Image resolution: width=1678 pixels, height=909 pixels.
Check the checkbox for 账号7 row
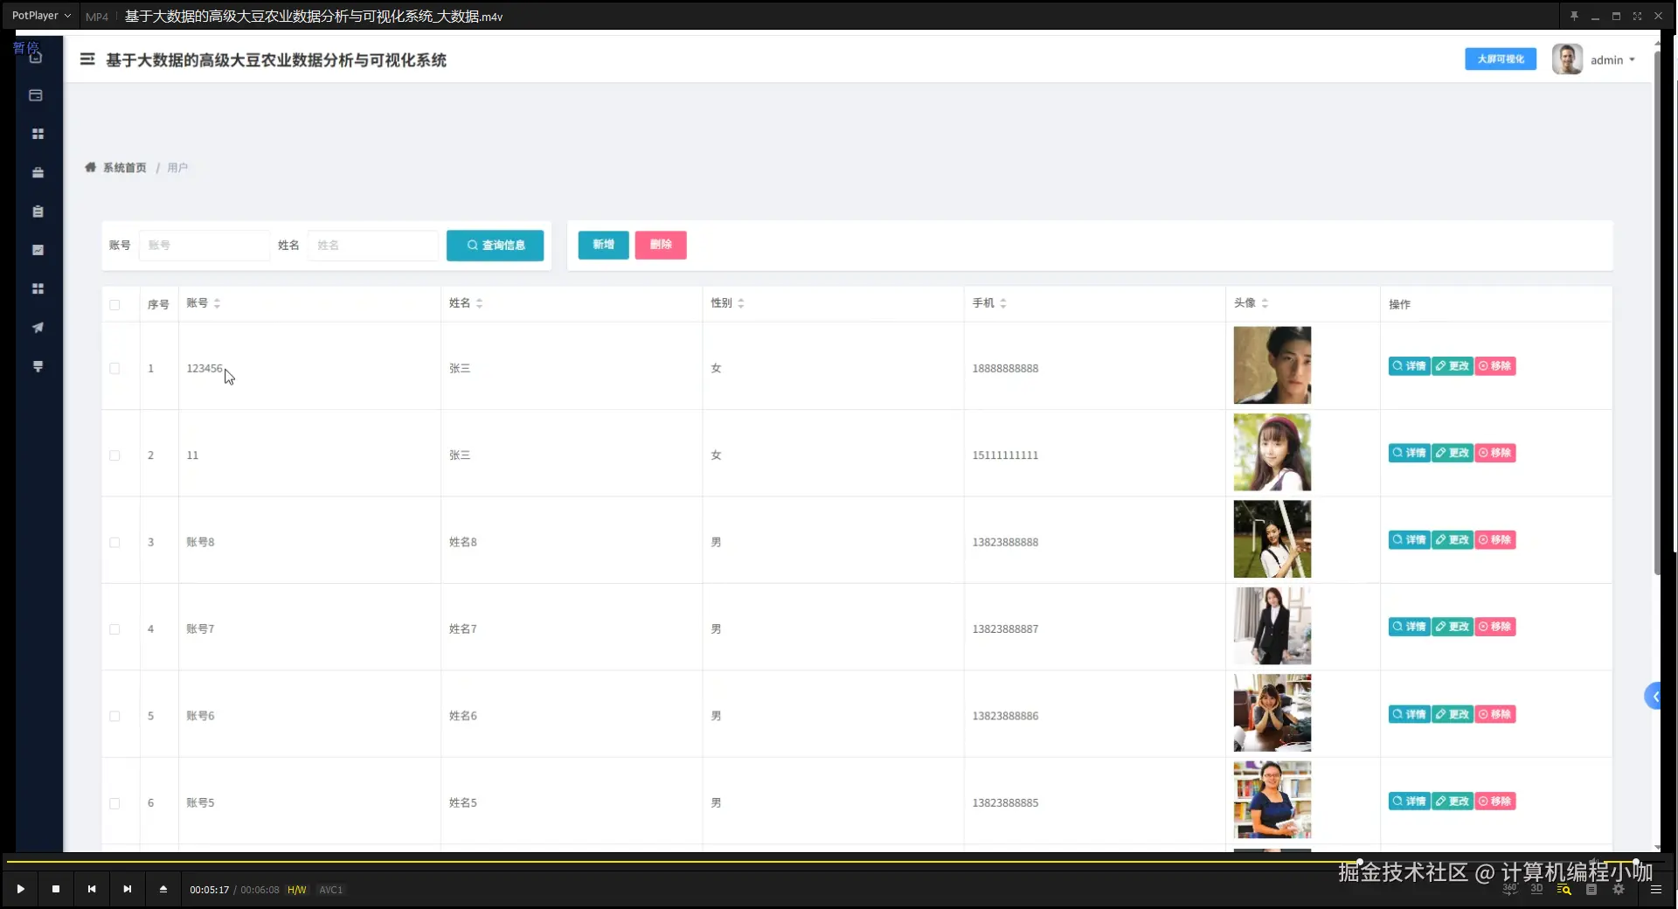[x=114, y=629]
